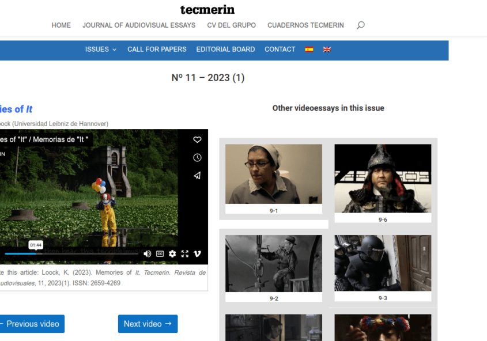The image size is (487, 341).
Task: Open the 9-1 videoessay thumbnail
Action: (273, 175)
